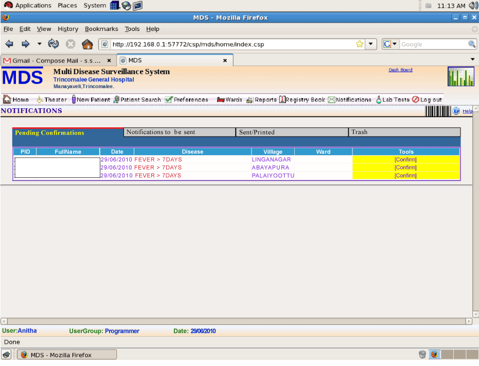Viewport: 479px width, 366px height.
Task: Open the Bookmarks menu
Action: [101, 29]
